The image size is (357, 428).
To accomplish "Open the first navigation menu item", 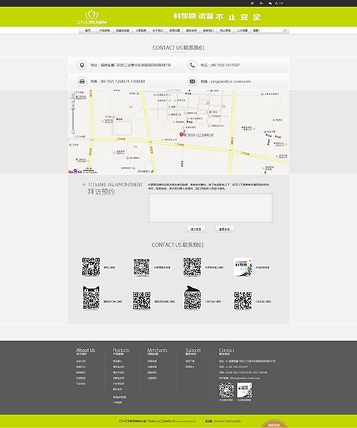I will pos(88,30).
